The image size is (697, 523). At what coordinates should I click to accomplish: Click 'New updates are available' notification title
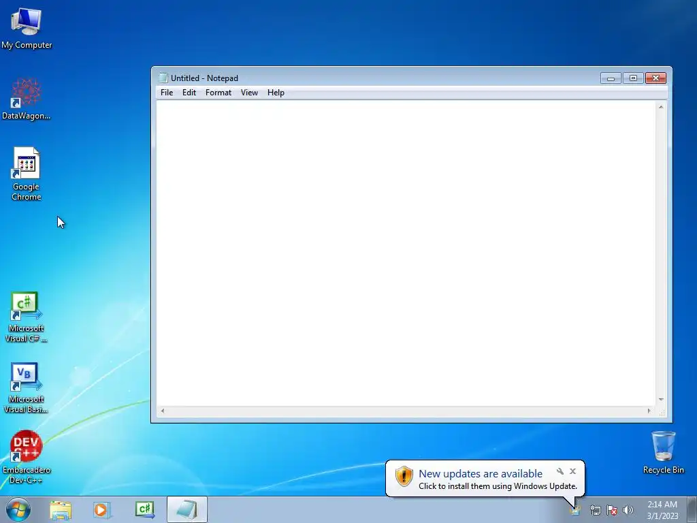click(481, 474)
